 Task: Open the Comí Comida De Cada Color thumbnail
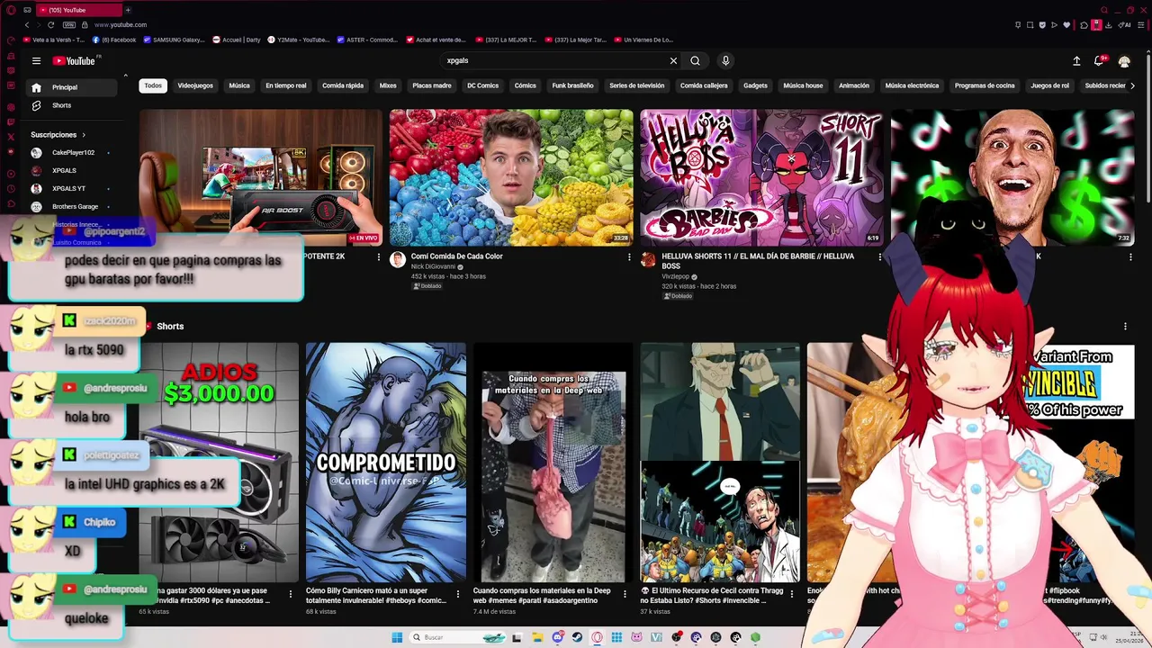coord(511,177)
